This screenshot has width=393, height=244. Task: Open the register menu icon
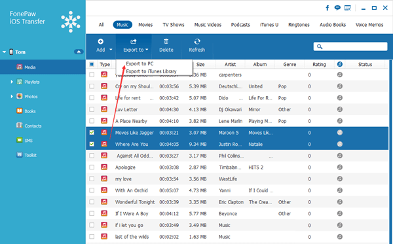click(348, 8)
